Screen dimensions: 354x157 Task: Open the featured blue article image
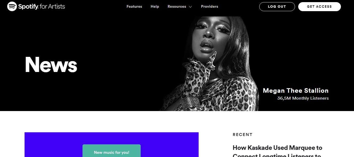point(112,145)
